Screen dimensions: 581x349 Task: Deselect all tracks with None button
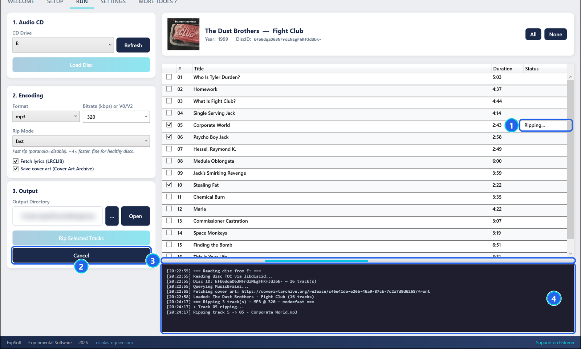[x=556, y=35]
